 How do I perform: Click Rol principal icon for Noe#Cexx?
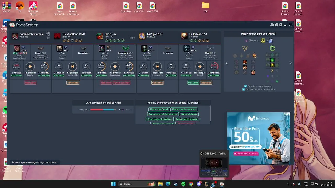[x=115, y=67]
